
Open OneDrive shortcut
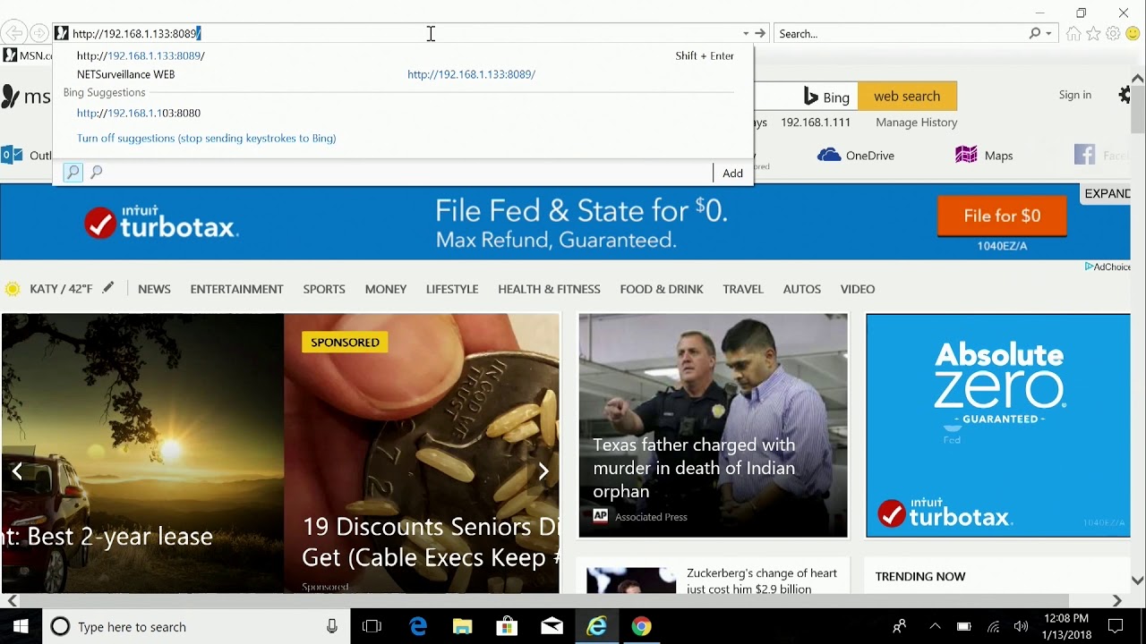[856, 156]
